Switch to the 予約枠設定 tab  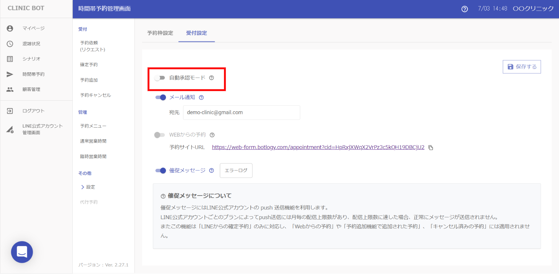(160, 33)
